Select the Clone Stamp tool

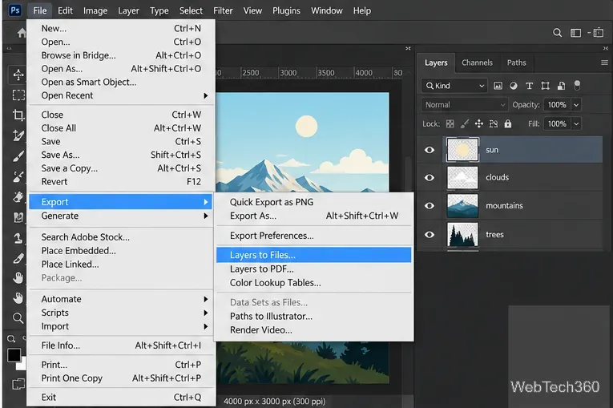tap(18, 237)
